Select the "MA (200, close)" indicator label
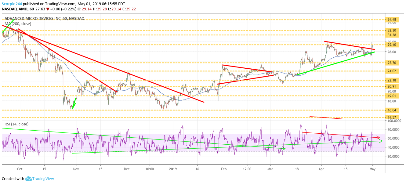 click(17, 24)
